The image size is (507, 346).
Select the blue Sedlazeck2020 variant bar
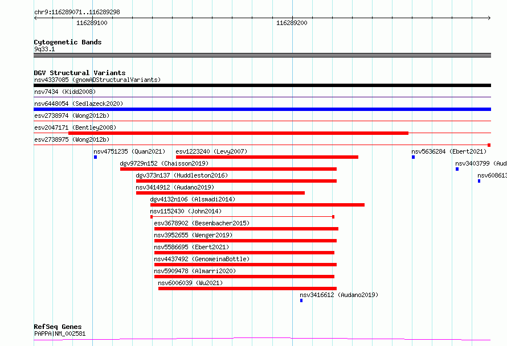[x=262, y=109]
